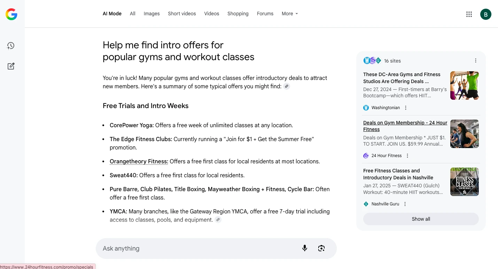
Task: Open the Orangetheory Fitness link
Action: [139, 161]
